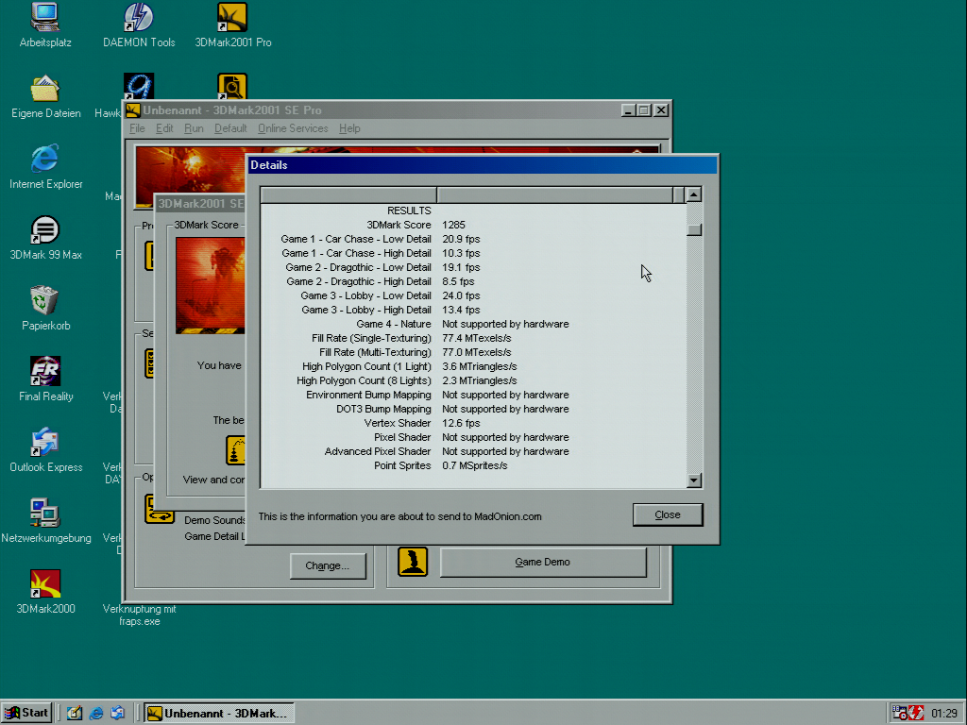
Task: Click Internet Explorer quick launch icon
Action: point(96,713)
